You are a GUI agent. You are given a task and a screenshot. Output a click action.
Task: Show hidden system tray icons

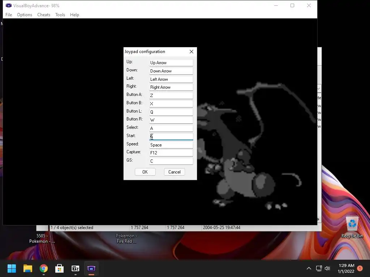(x=309, y=268)
